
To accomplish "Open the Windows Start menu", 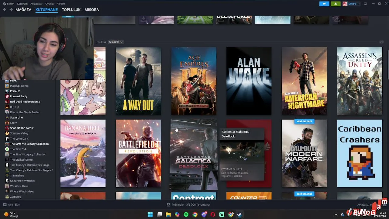I will coord(150,214).
